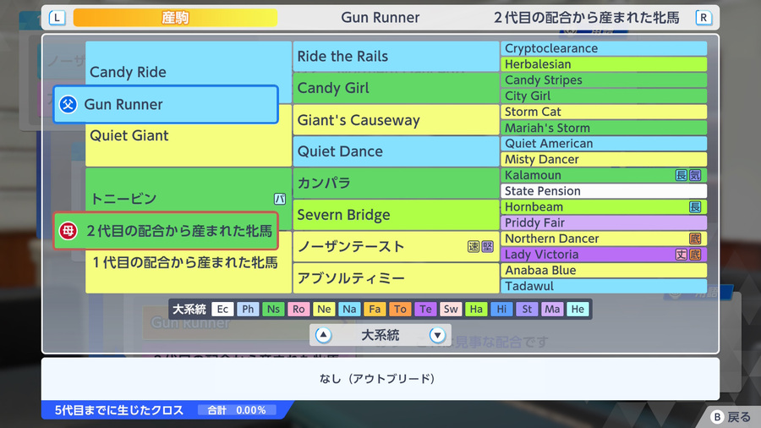Click the 長 badge on Hornbeam
Screen dimensions: 761x428
[695, 207]
